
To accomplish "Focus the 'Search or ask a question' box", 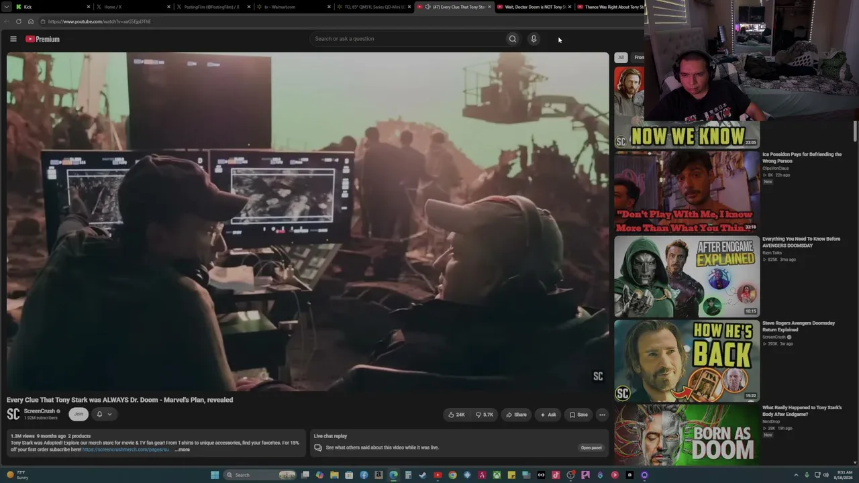I will click(408, 39).
